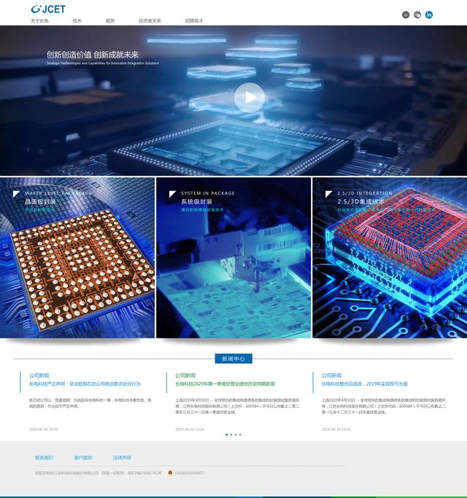Click the JCET logo

[48, 9]
